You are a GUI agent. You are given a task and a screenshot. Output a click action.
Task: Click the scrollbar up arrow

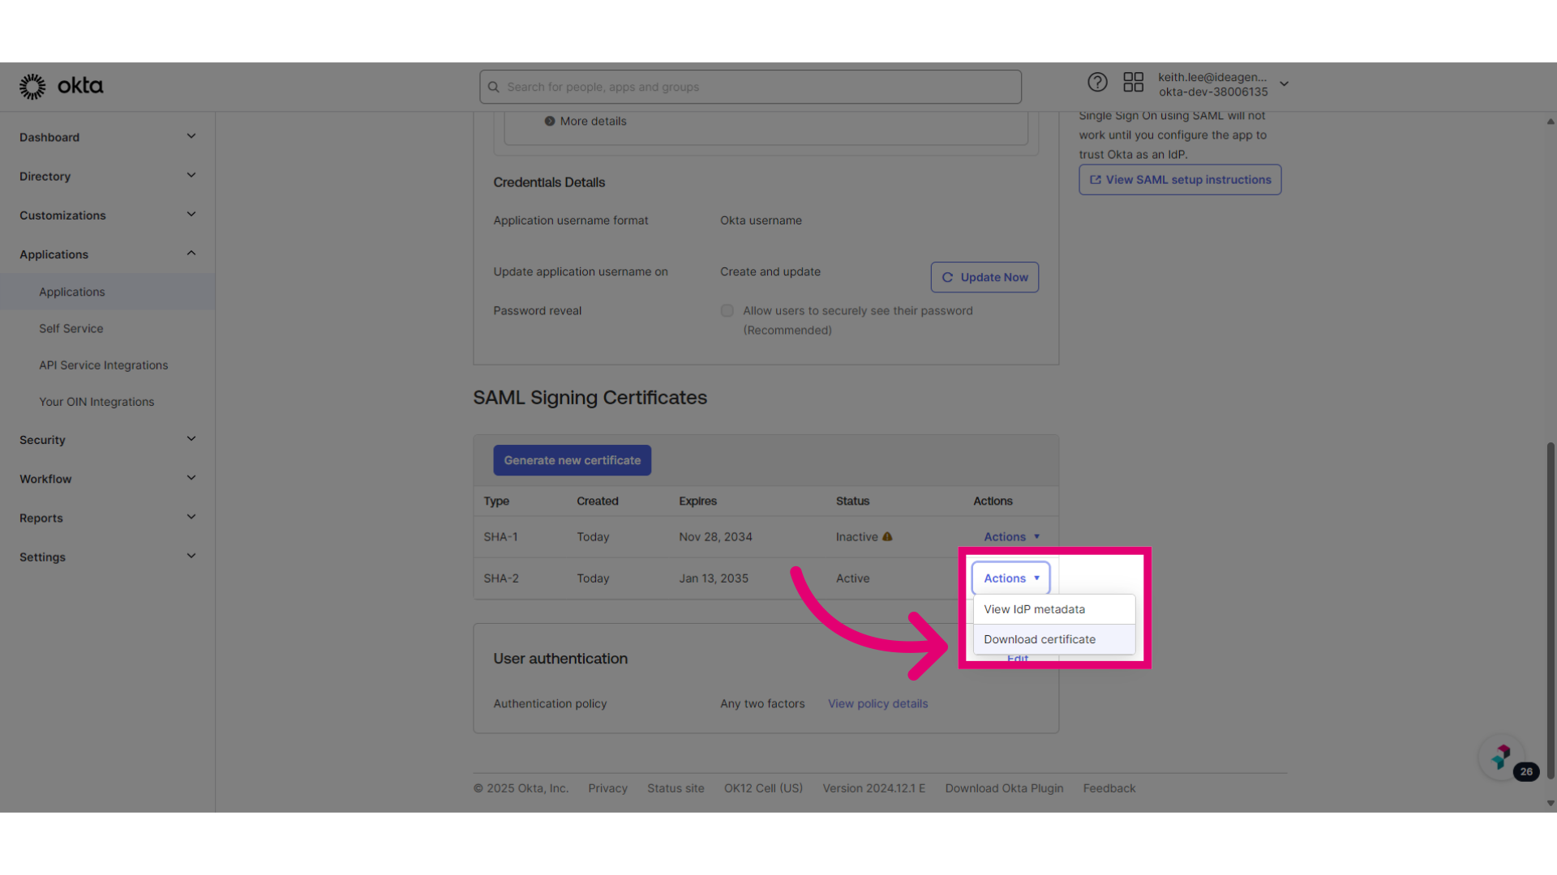coord(1551,122)
